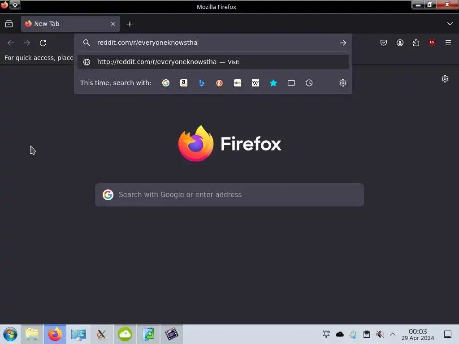The image size is (459, 344).
Task: Personalize New Tab with gear icon
Action: tap(445, 79)
